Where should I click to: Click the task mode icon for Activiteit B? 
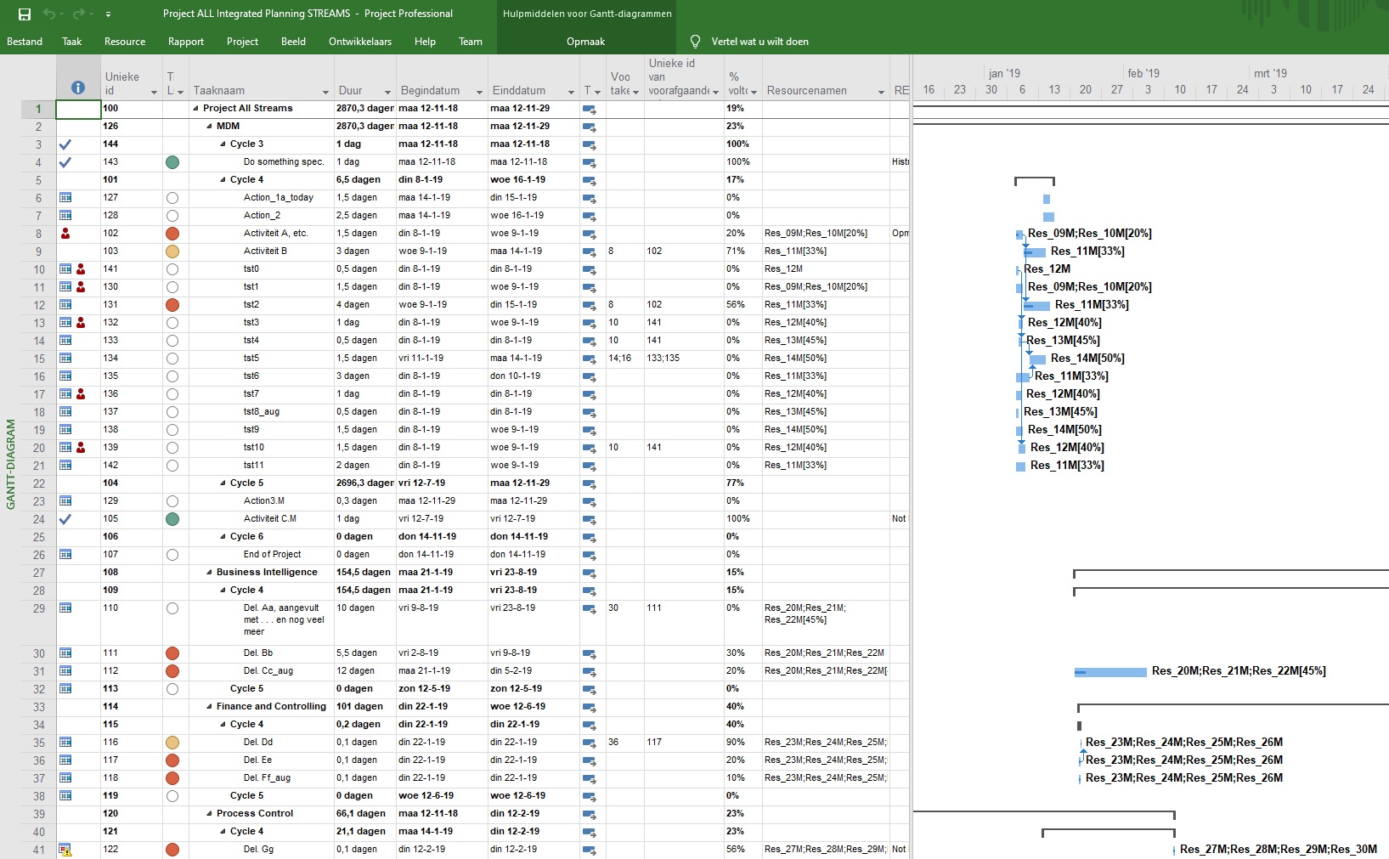(x=589, y=251)
